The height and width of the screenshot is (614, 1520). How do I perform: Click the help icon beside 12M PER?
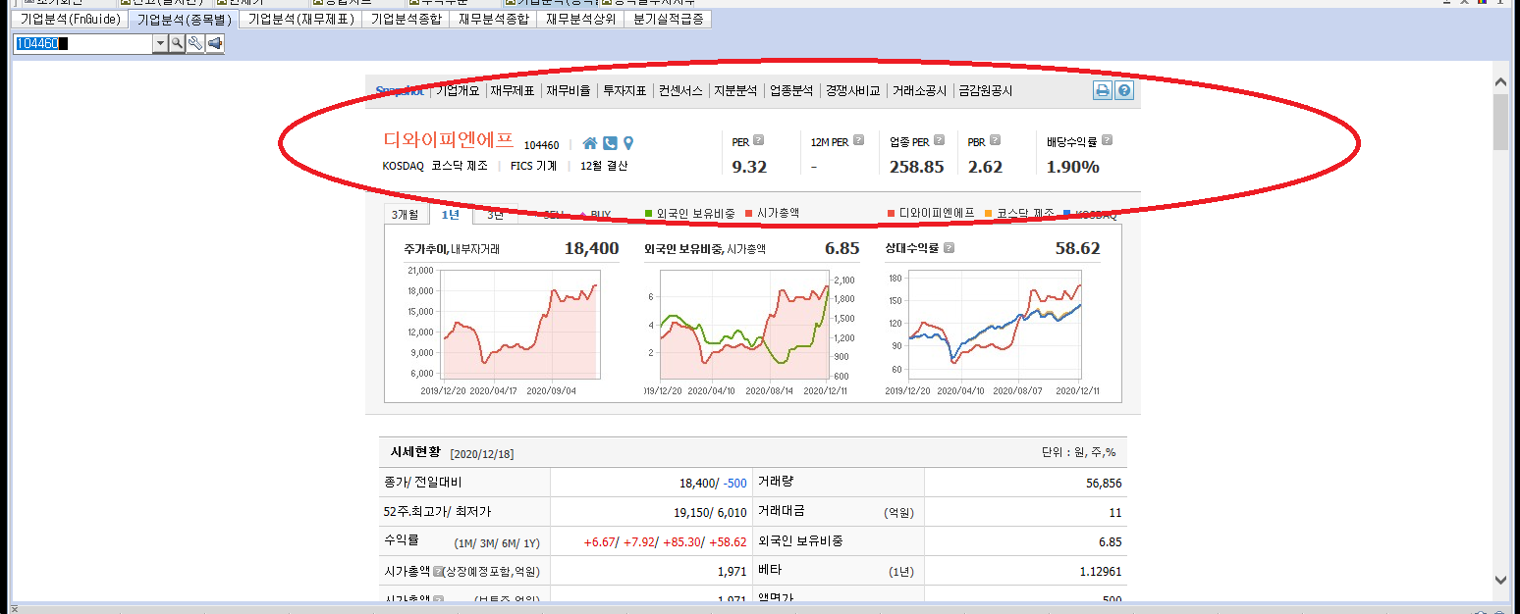pos(859,141)
